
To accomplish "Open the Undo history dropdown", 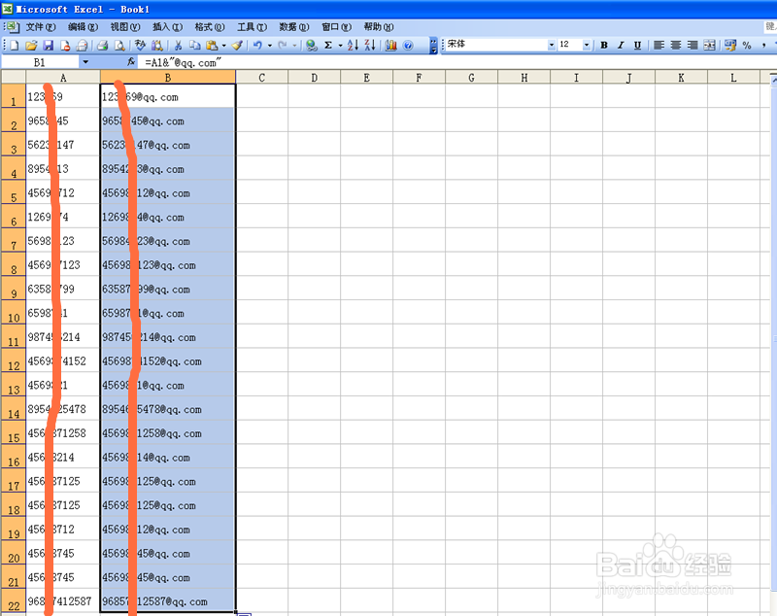I will tap(270, 46).
